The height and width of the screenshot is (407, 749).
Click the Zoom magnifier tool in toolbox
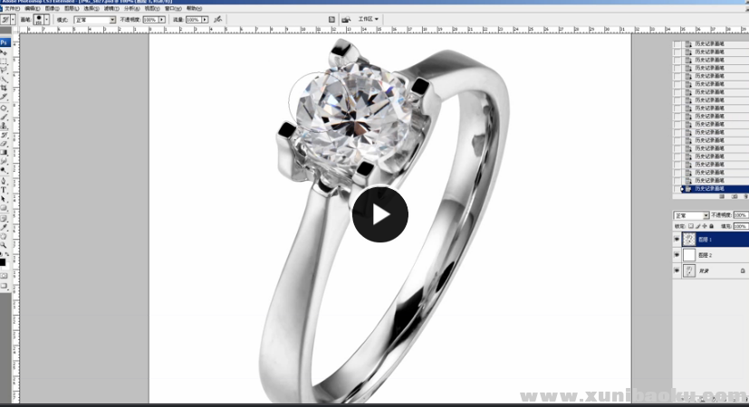[4, 244]
